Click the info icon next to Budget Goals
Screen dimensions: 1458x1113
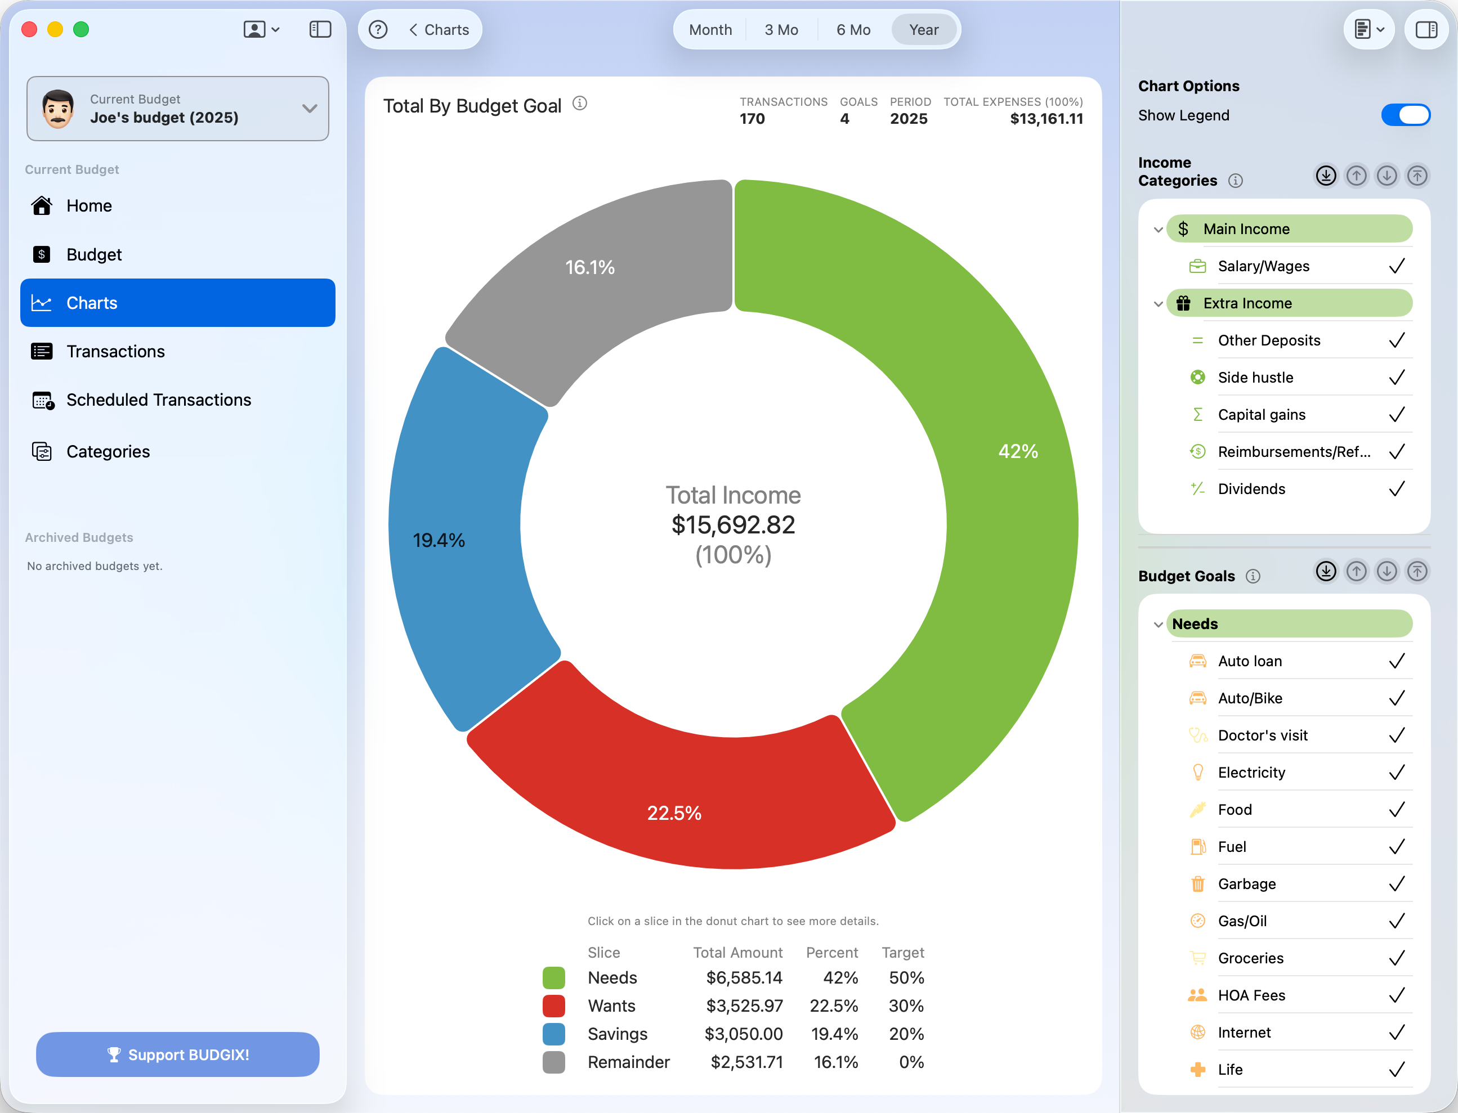tap(1253, 576)
